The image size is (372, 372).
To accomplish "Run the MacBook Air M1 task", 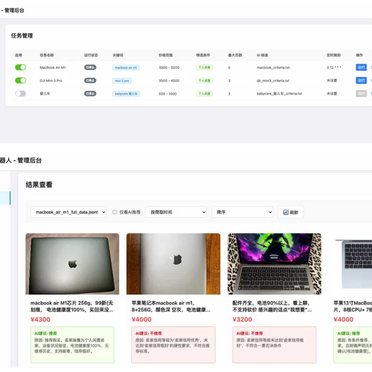I will (361, 67).
